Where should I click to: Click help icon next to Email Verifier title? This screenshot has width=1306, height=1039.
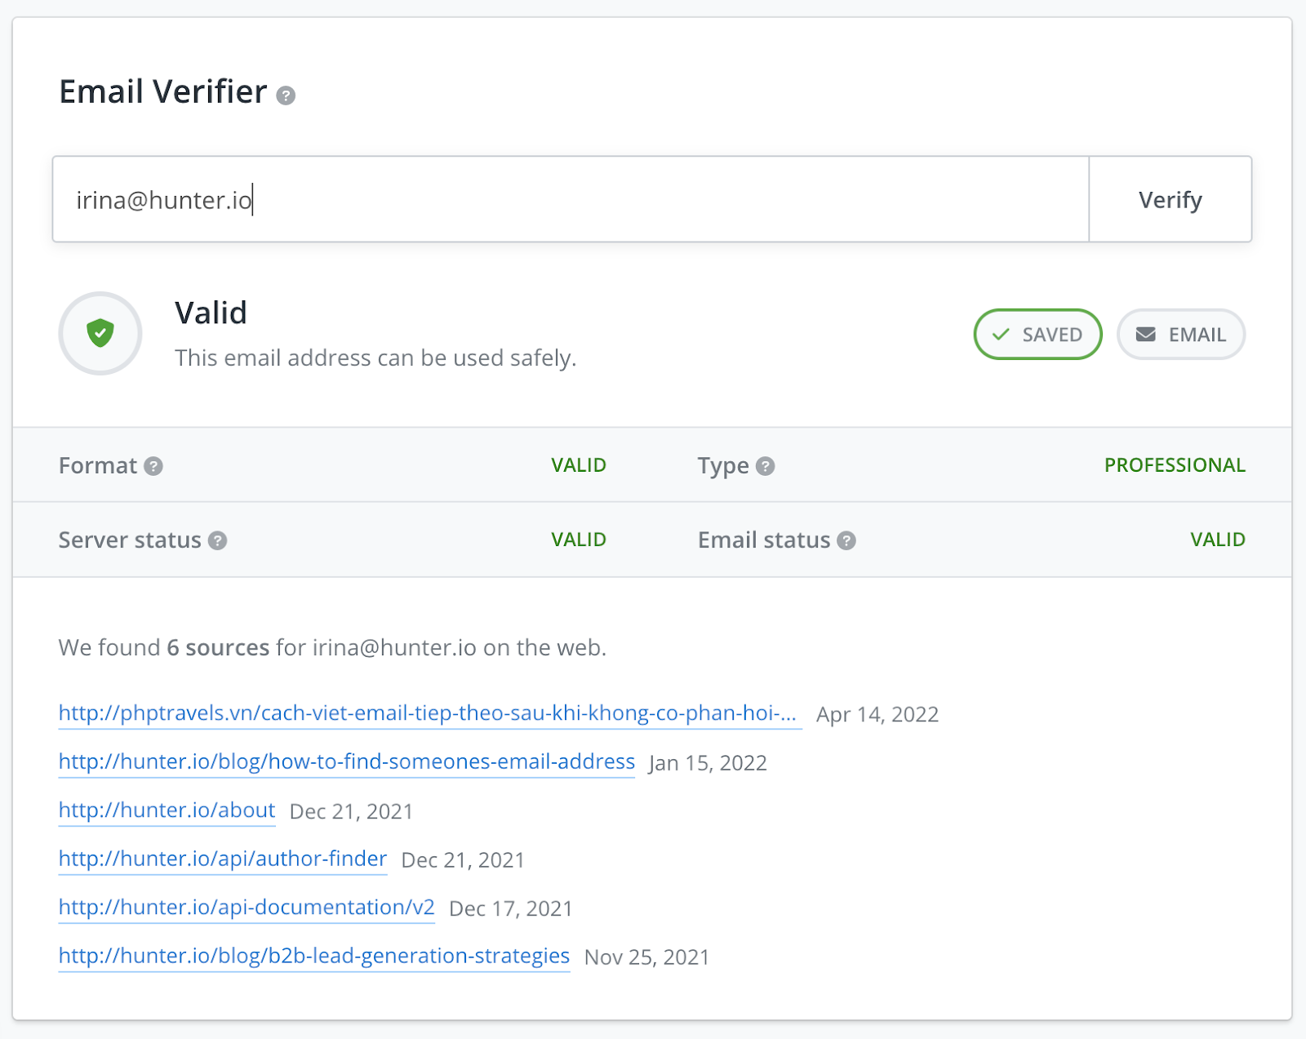pos(286,95)
